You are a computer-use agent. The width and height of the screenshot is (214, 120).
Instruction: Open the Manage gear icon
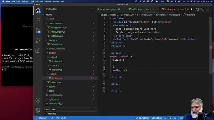tap(38, 110)
